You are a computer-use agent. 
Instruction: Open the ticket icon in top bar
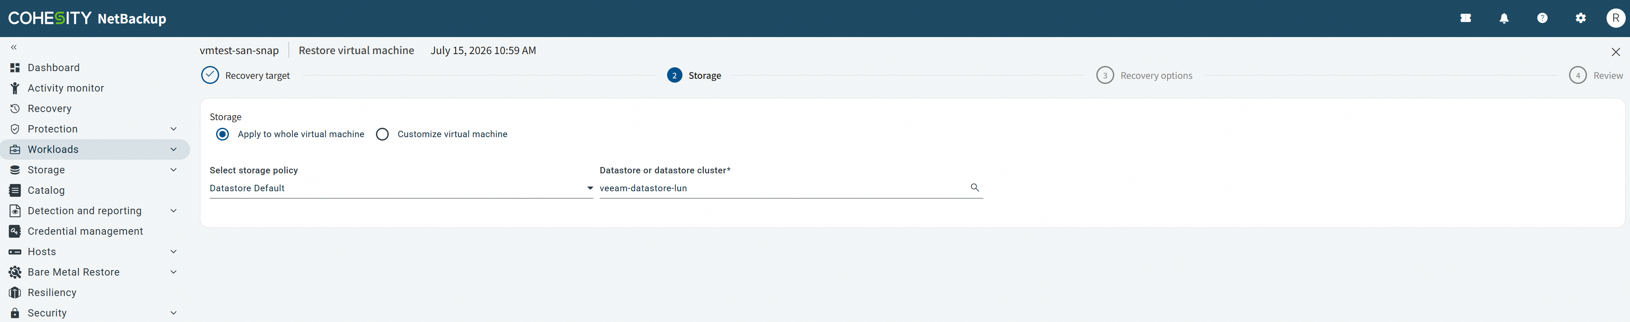point(1465,18)
